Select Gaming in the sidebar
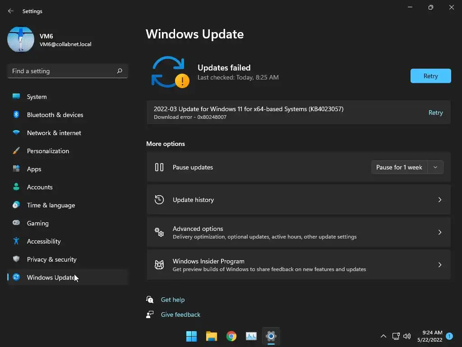Viewport: 462px width, 347px height. (x=68, y=223)
